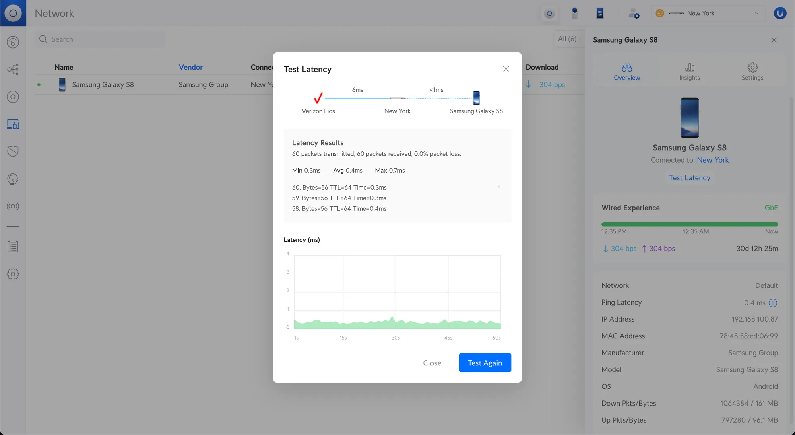Click the Test Again button
Viewport: 795px width, 435px height.
(485, 363)
